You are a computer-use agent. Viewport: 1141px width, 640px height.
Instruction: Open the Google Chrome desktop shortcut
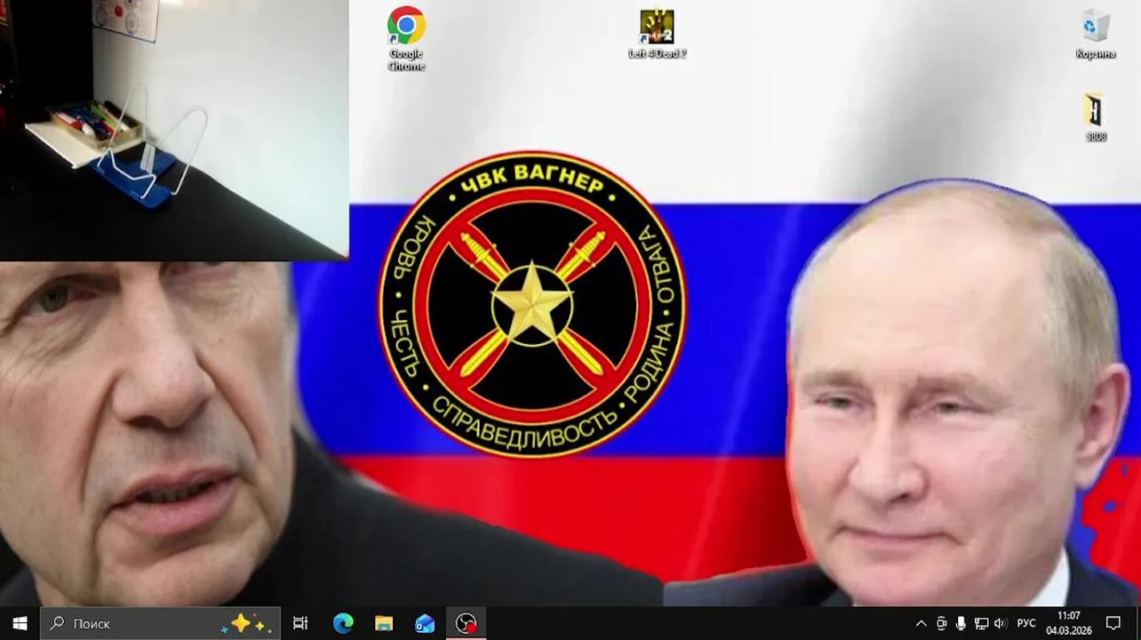pos(406,38)
